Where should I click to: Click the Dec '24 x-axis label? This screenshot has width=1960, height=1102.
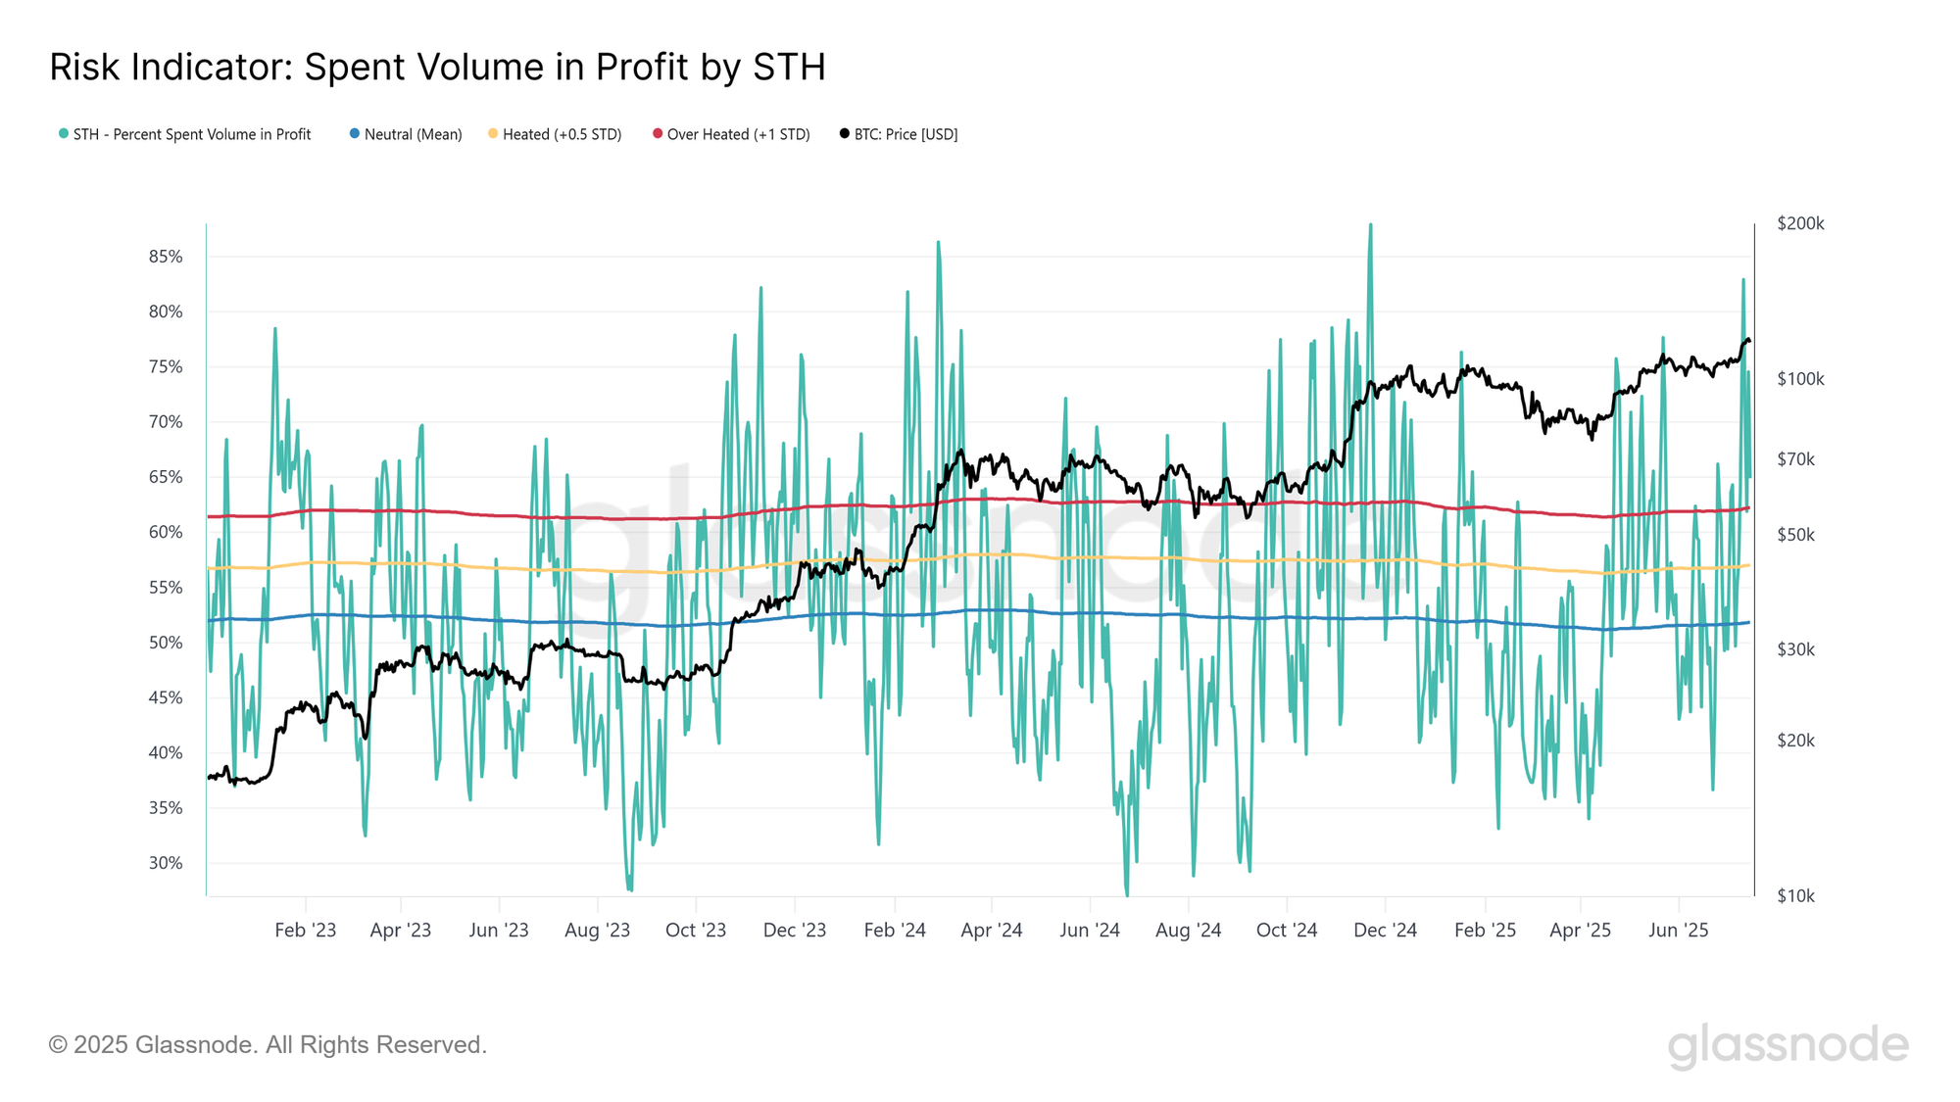[x=1385, y=931]
